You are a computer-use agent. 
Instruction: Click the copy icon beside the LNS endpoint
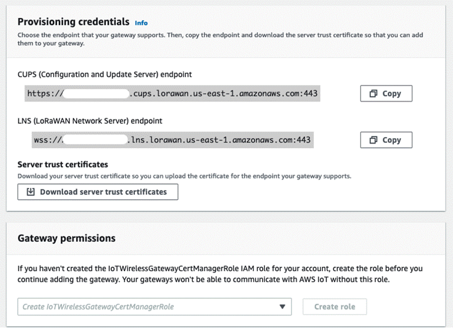click(374, 140)
